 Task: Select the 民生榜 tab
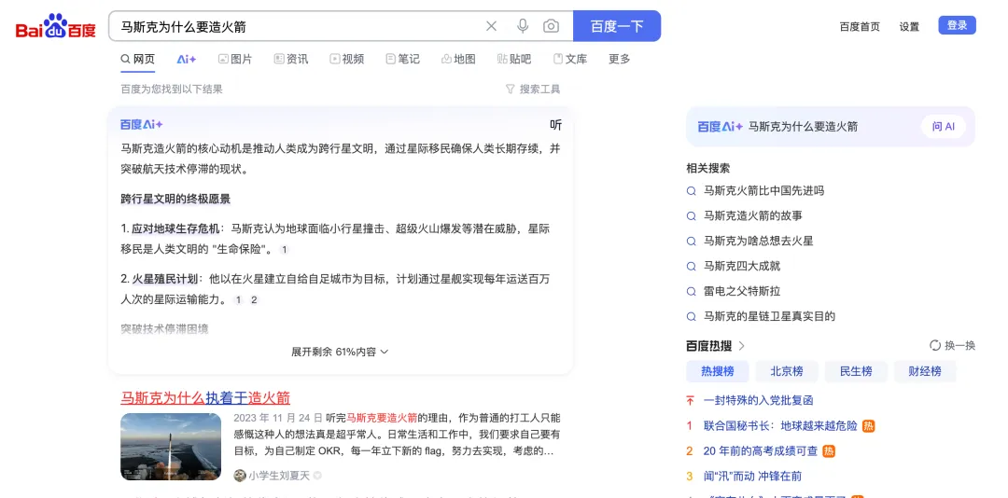(x=856, y=371)
